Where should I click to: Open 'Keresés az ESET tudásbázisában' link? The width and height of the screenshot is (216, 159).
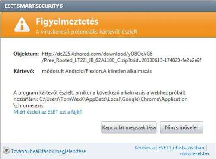click(169, 148)
